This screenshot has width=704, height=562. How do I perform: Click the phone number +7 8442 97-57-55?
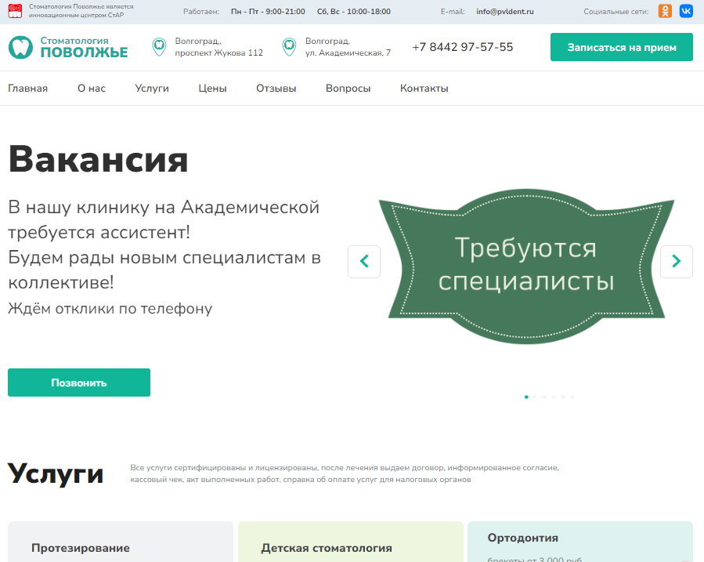pos(463,47)
